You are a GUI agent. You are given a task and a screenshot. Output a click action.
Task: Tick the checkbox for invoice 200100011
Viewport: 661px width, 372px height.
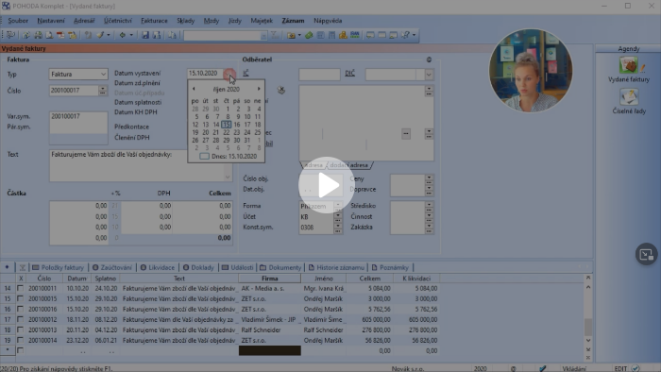(20, 288)
